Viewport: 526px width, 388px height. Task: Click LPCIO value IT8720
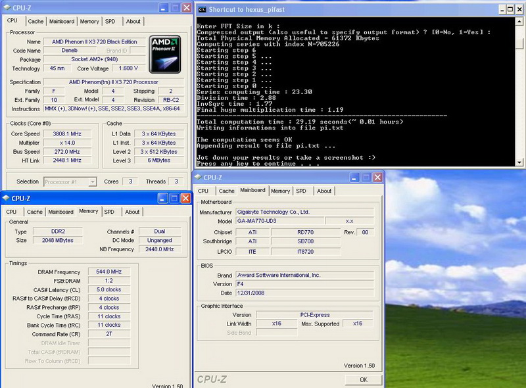306,252
